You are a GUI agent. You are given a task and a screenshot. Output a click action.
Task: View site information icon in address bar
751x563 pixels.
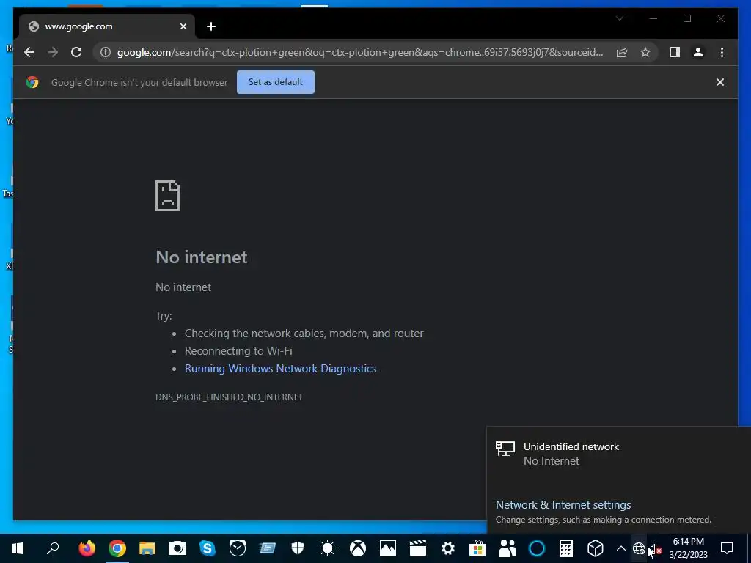coord(106,52)
